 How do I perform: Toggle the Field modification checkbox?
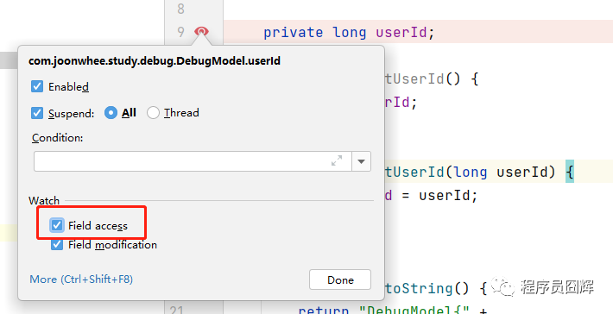pos(57,245)
